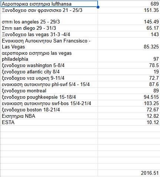Click the ξενοδοχειο atlantic city 8/4 cell
The height and width of the screenshot is (177, 160).
(49, 72)
